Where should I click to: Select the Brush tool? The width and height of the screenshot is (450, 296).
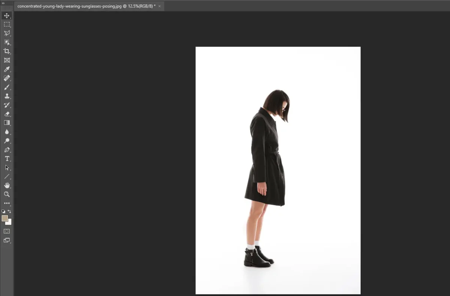click(7, 87)
